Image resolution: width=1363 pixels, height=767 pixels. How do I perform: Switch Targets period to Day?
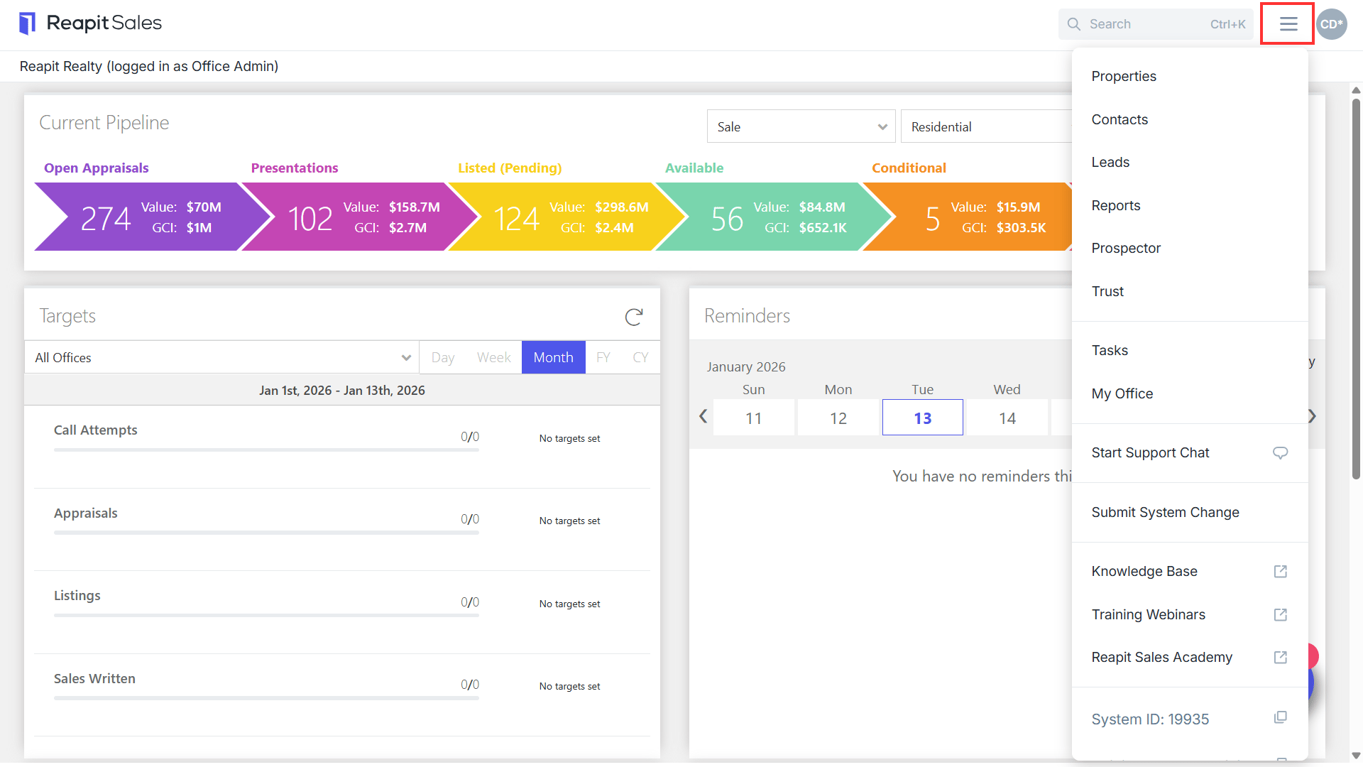click(442, 357)
